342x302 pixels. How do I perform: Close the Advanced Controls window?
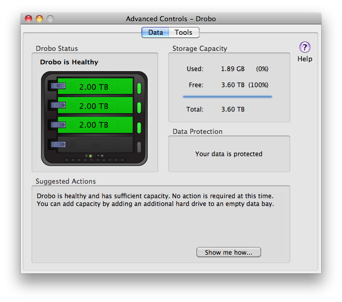[28, 19]
